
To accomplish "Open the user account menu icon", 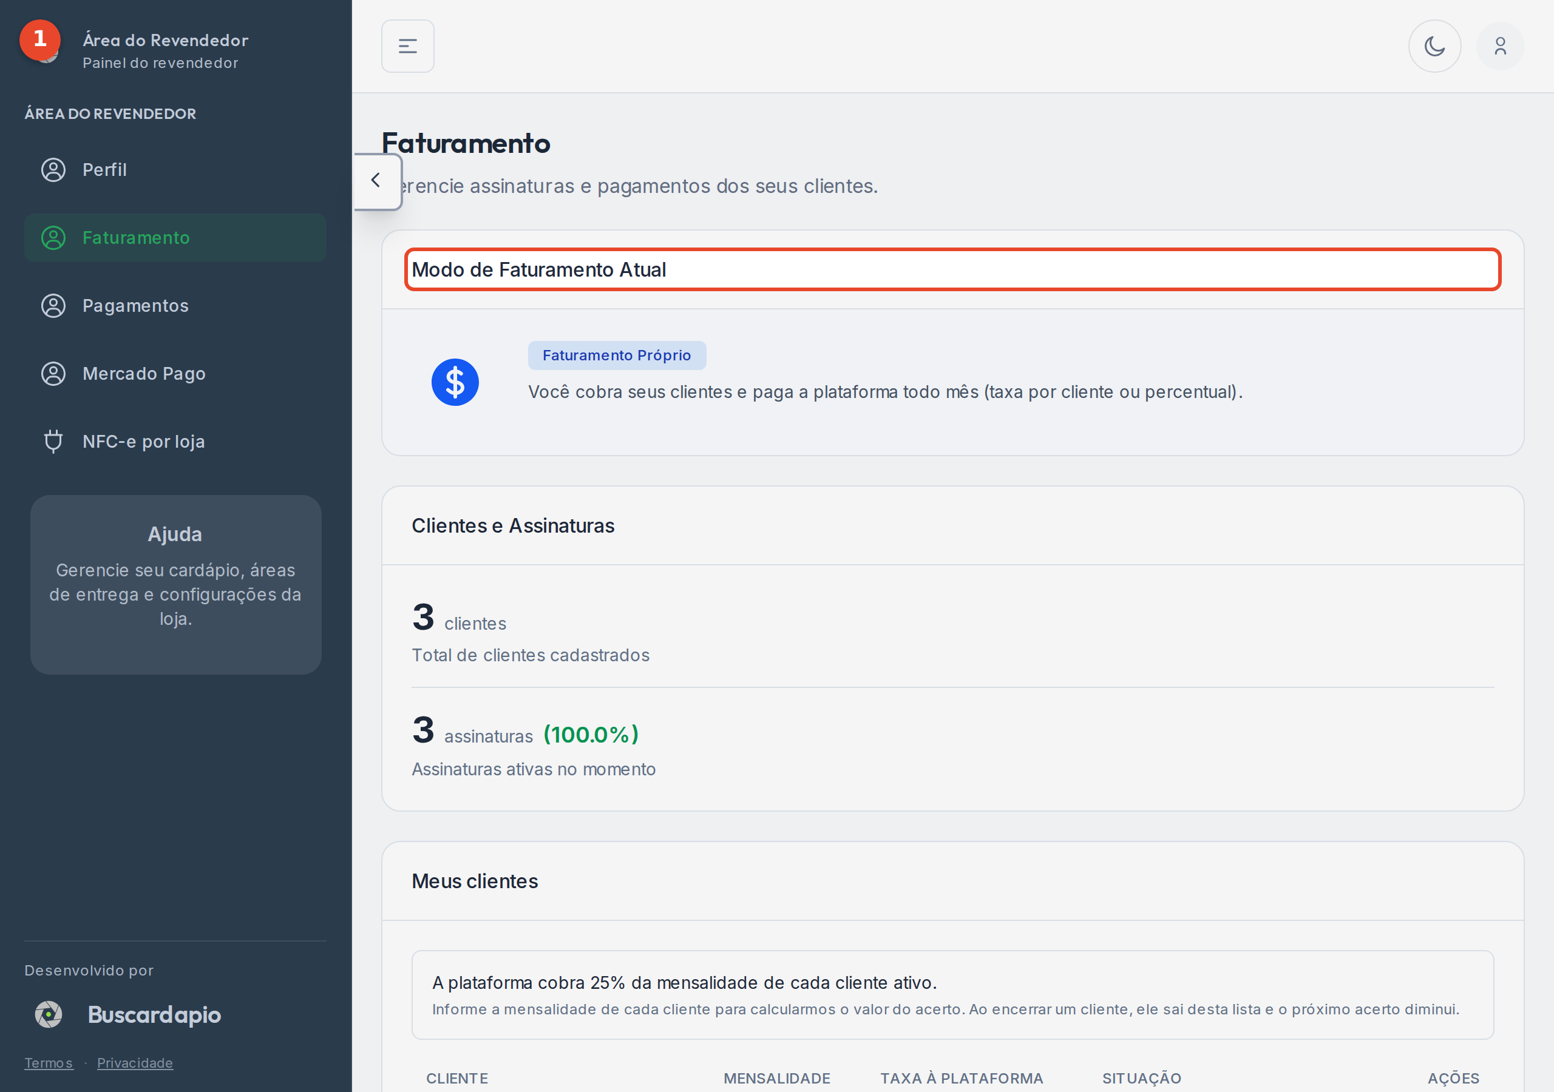I will (x=1500, y=46).
